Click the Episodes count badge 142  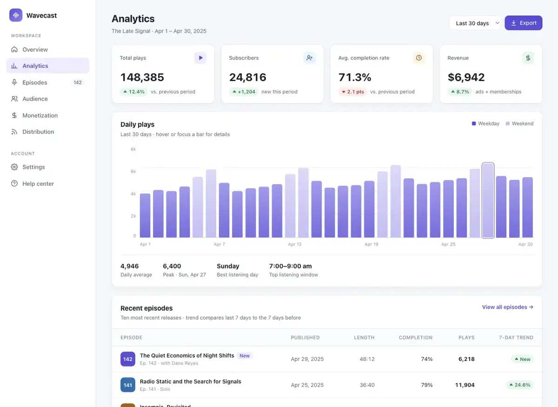[78, 82]
